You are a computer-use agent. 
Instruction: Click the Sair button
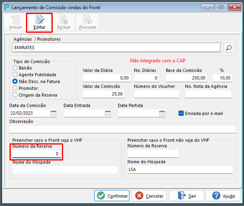186,196
